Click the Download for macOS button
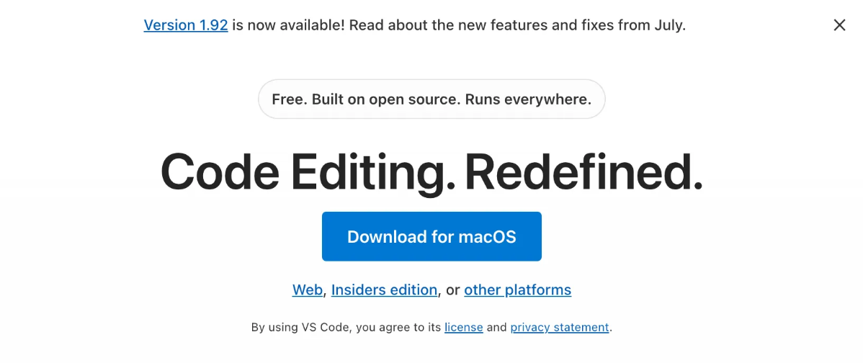The width and height of the screenshot is (863, 363). tap(431, 236)
